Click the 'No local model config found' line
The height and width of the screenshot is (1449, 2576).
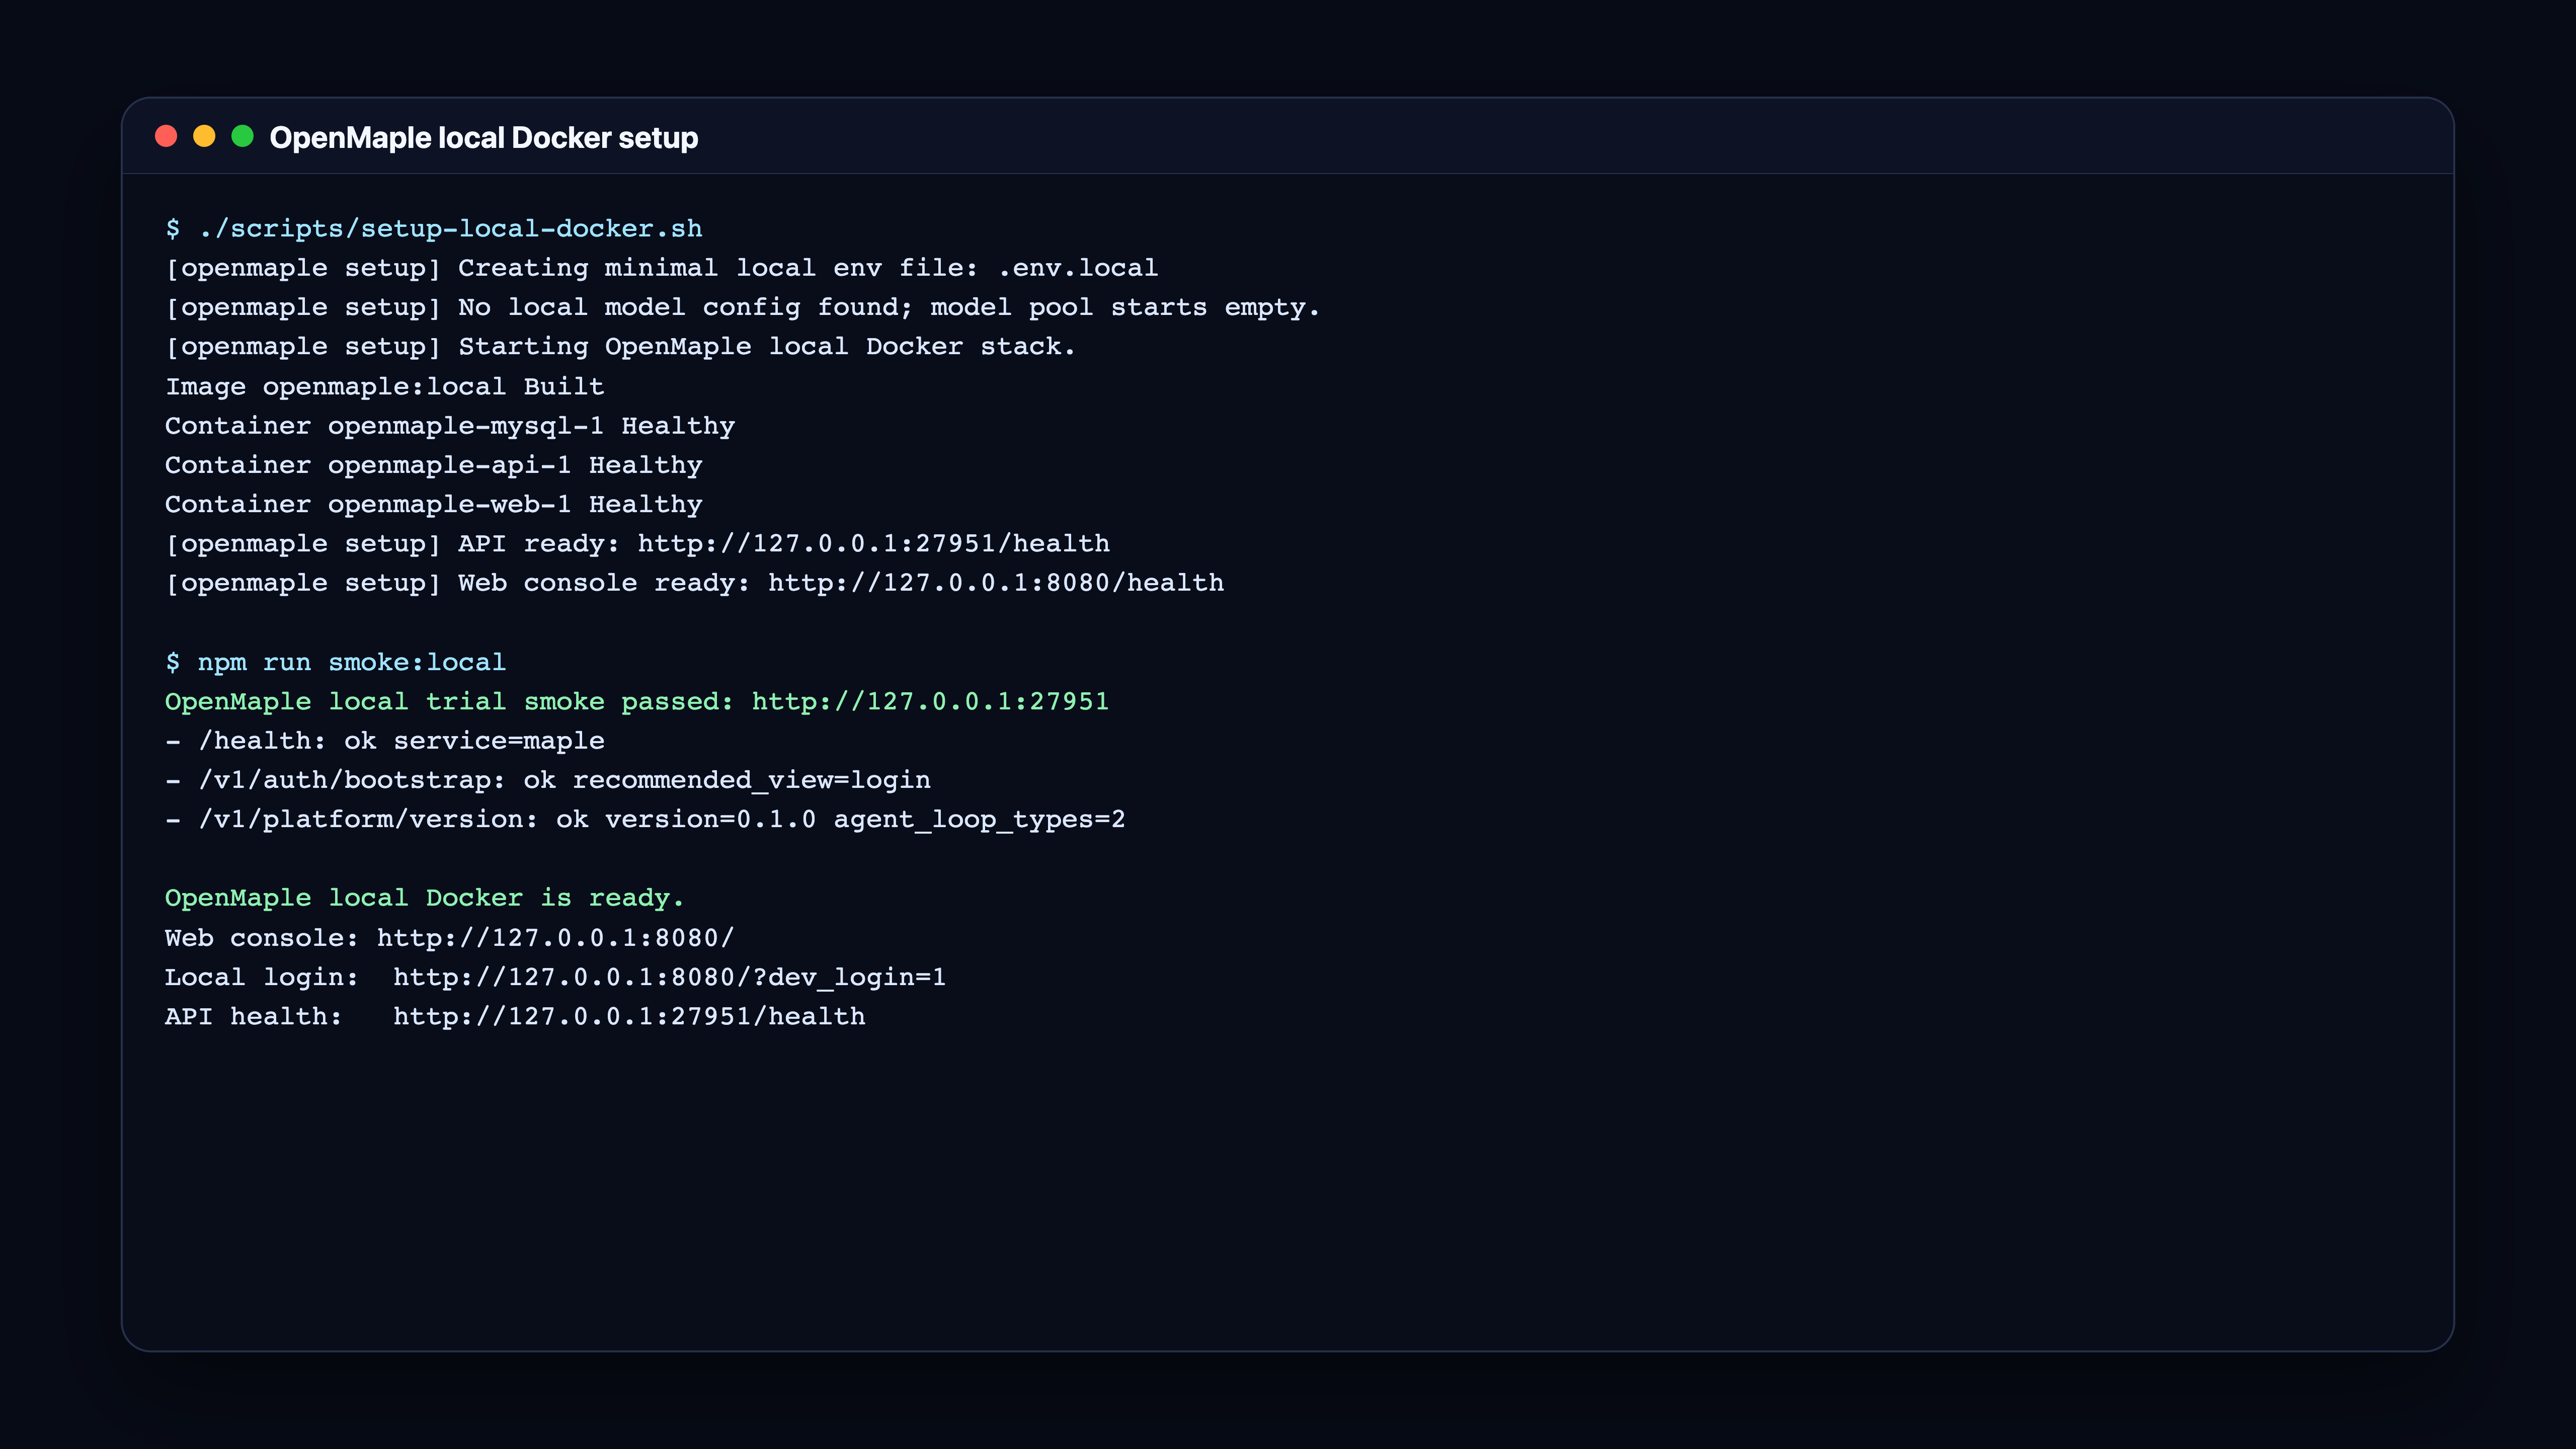(x=743, y=307)
